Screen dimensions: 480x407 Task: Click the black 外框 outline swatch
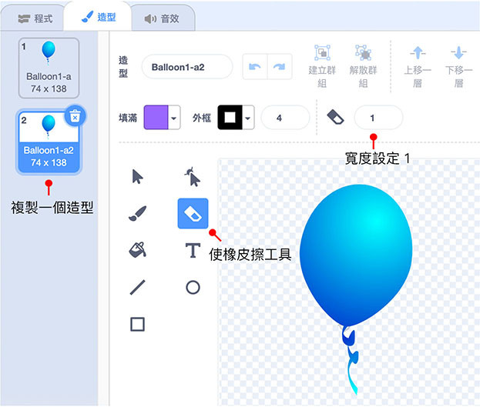[230, 118]
